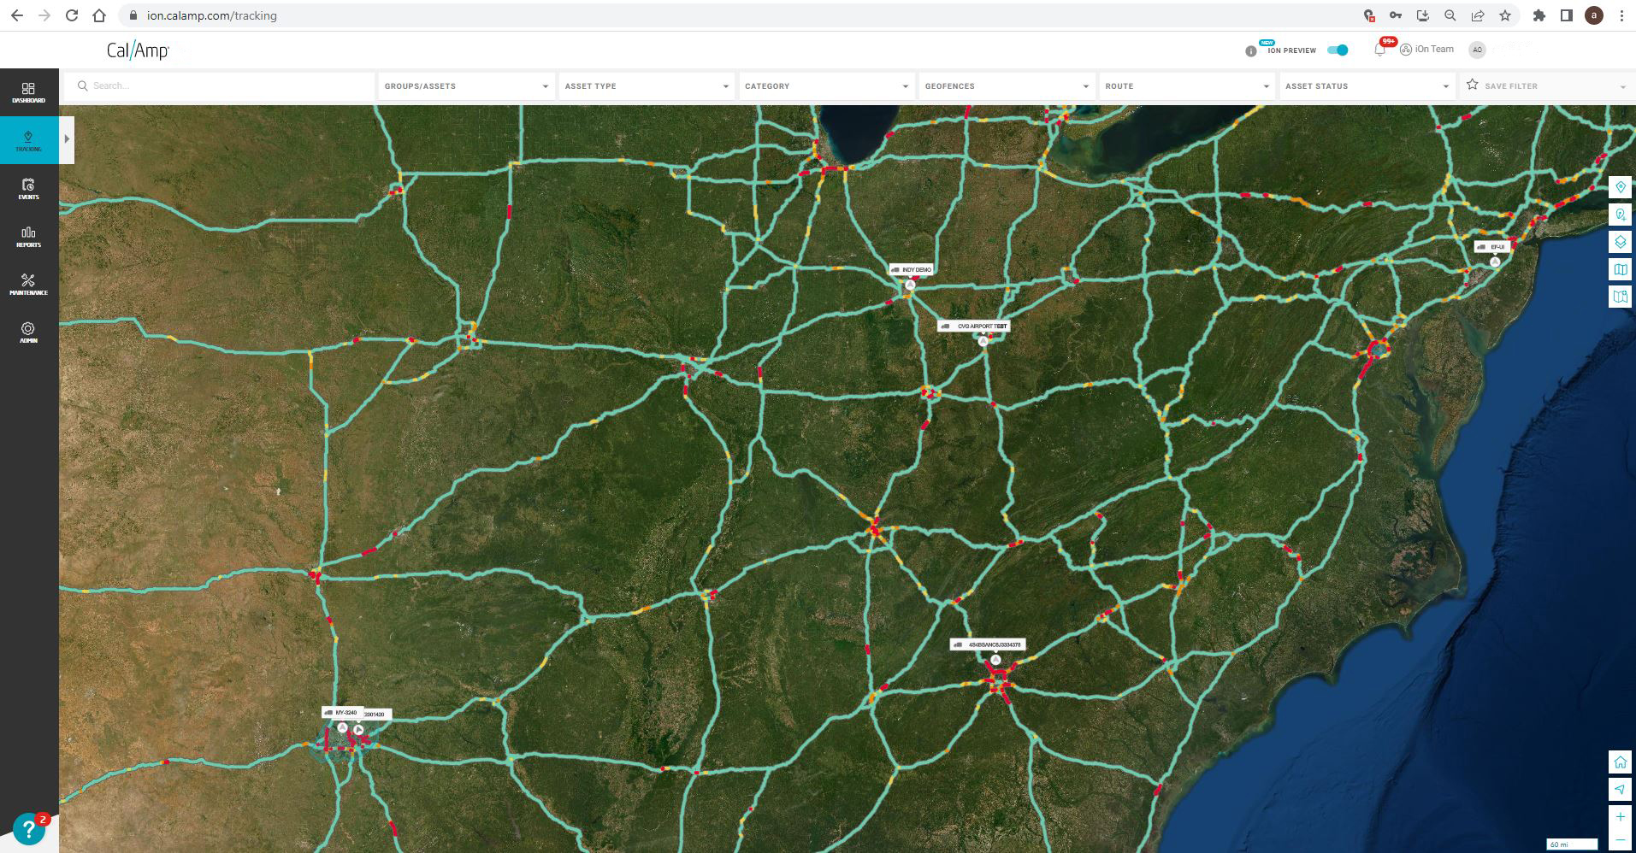
Task: Reset map with the home icon
Action: coord(1620,762)
